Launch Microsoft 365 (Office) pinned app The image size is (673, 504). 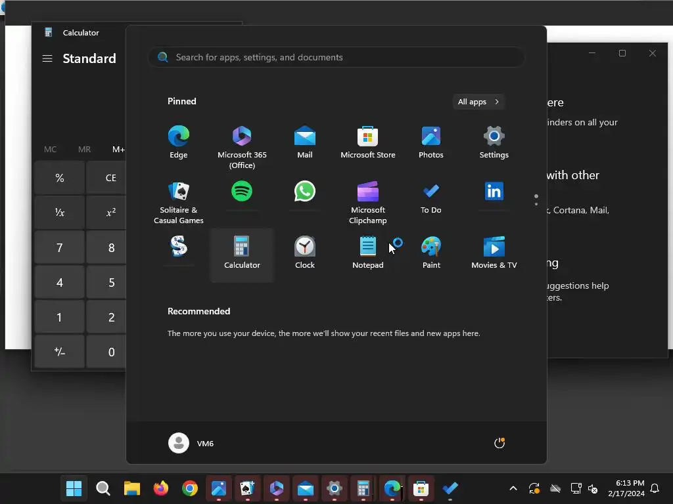pos(242,148)
